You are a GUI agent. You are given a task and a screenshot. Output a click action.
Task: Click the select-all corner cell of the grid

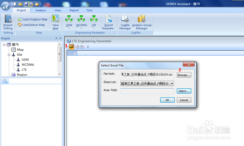(72, 53)
